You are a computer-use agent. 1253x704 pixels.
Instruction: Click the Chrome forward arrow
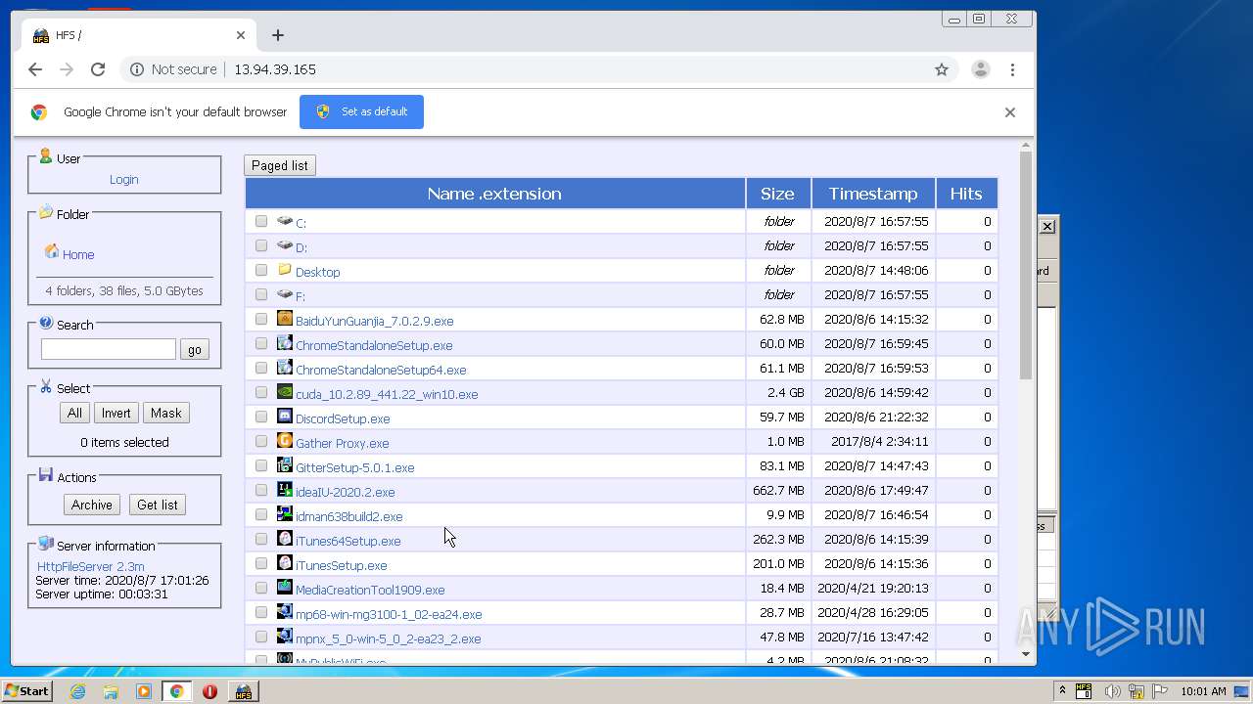pyautogui.click(x=67, y=69)
